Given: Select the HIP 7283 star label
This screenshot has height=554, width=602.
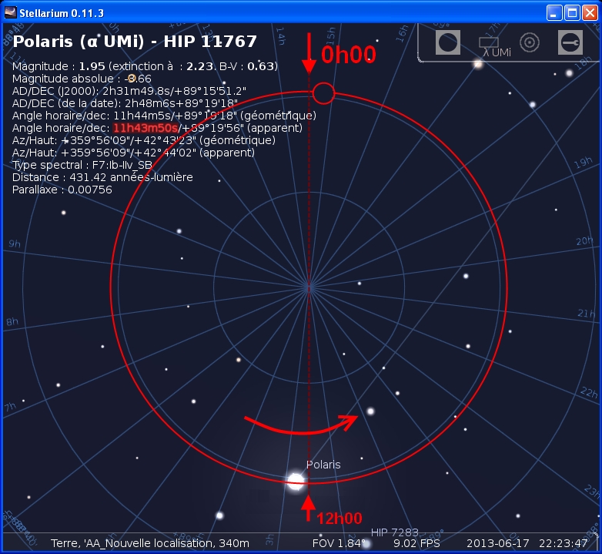Looking at the screenshot, I should click(395, 532).
